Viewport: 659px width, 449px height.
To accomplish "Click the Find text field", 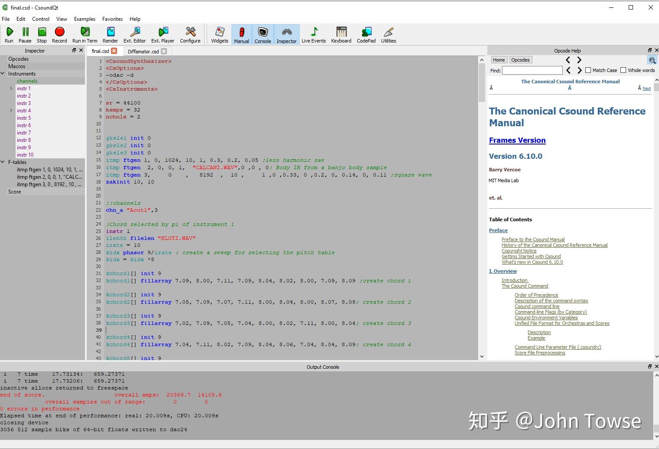I will coord(532,70).
